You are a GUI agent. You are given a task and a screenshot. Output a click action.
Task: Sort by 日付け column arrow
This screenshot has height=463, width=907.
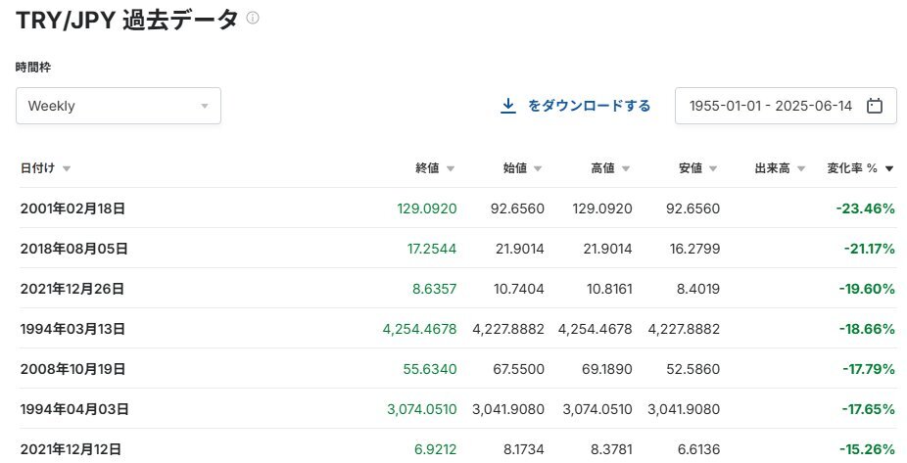(x=67, y=168)
